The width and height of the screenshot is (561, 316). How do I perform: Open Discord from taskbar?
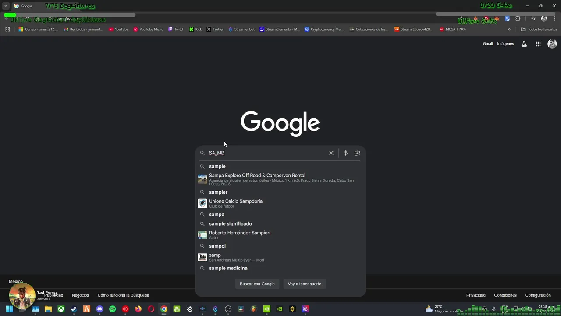pyautogui.click(x=99, y=309)
